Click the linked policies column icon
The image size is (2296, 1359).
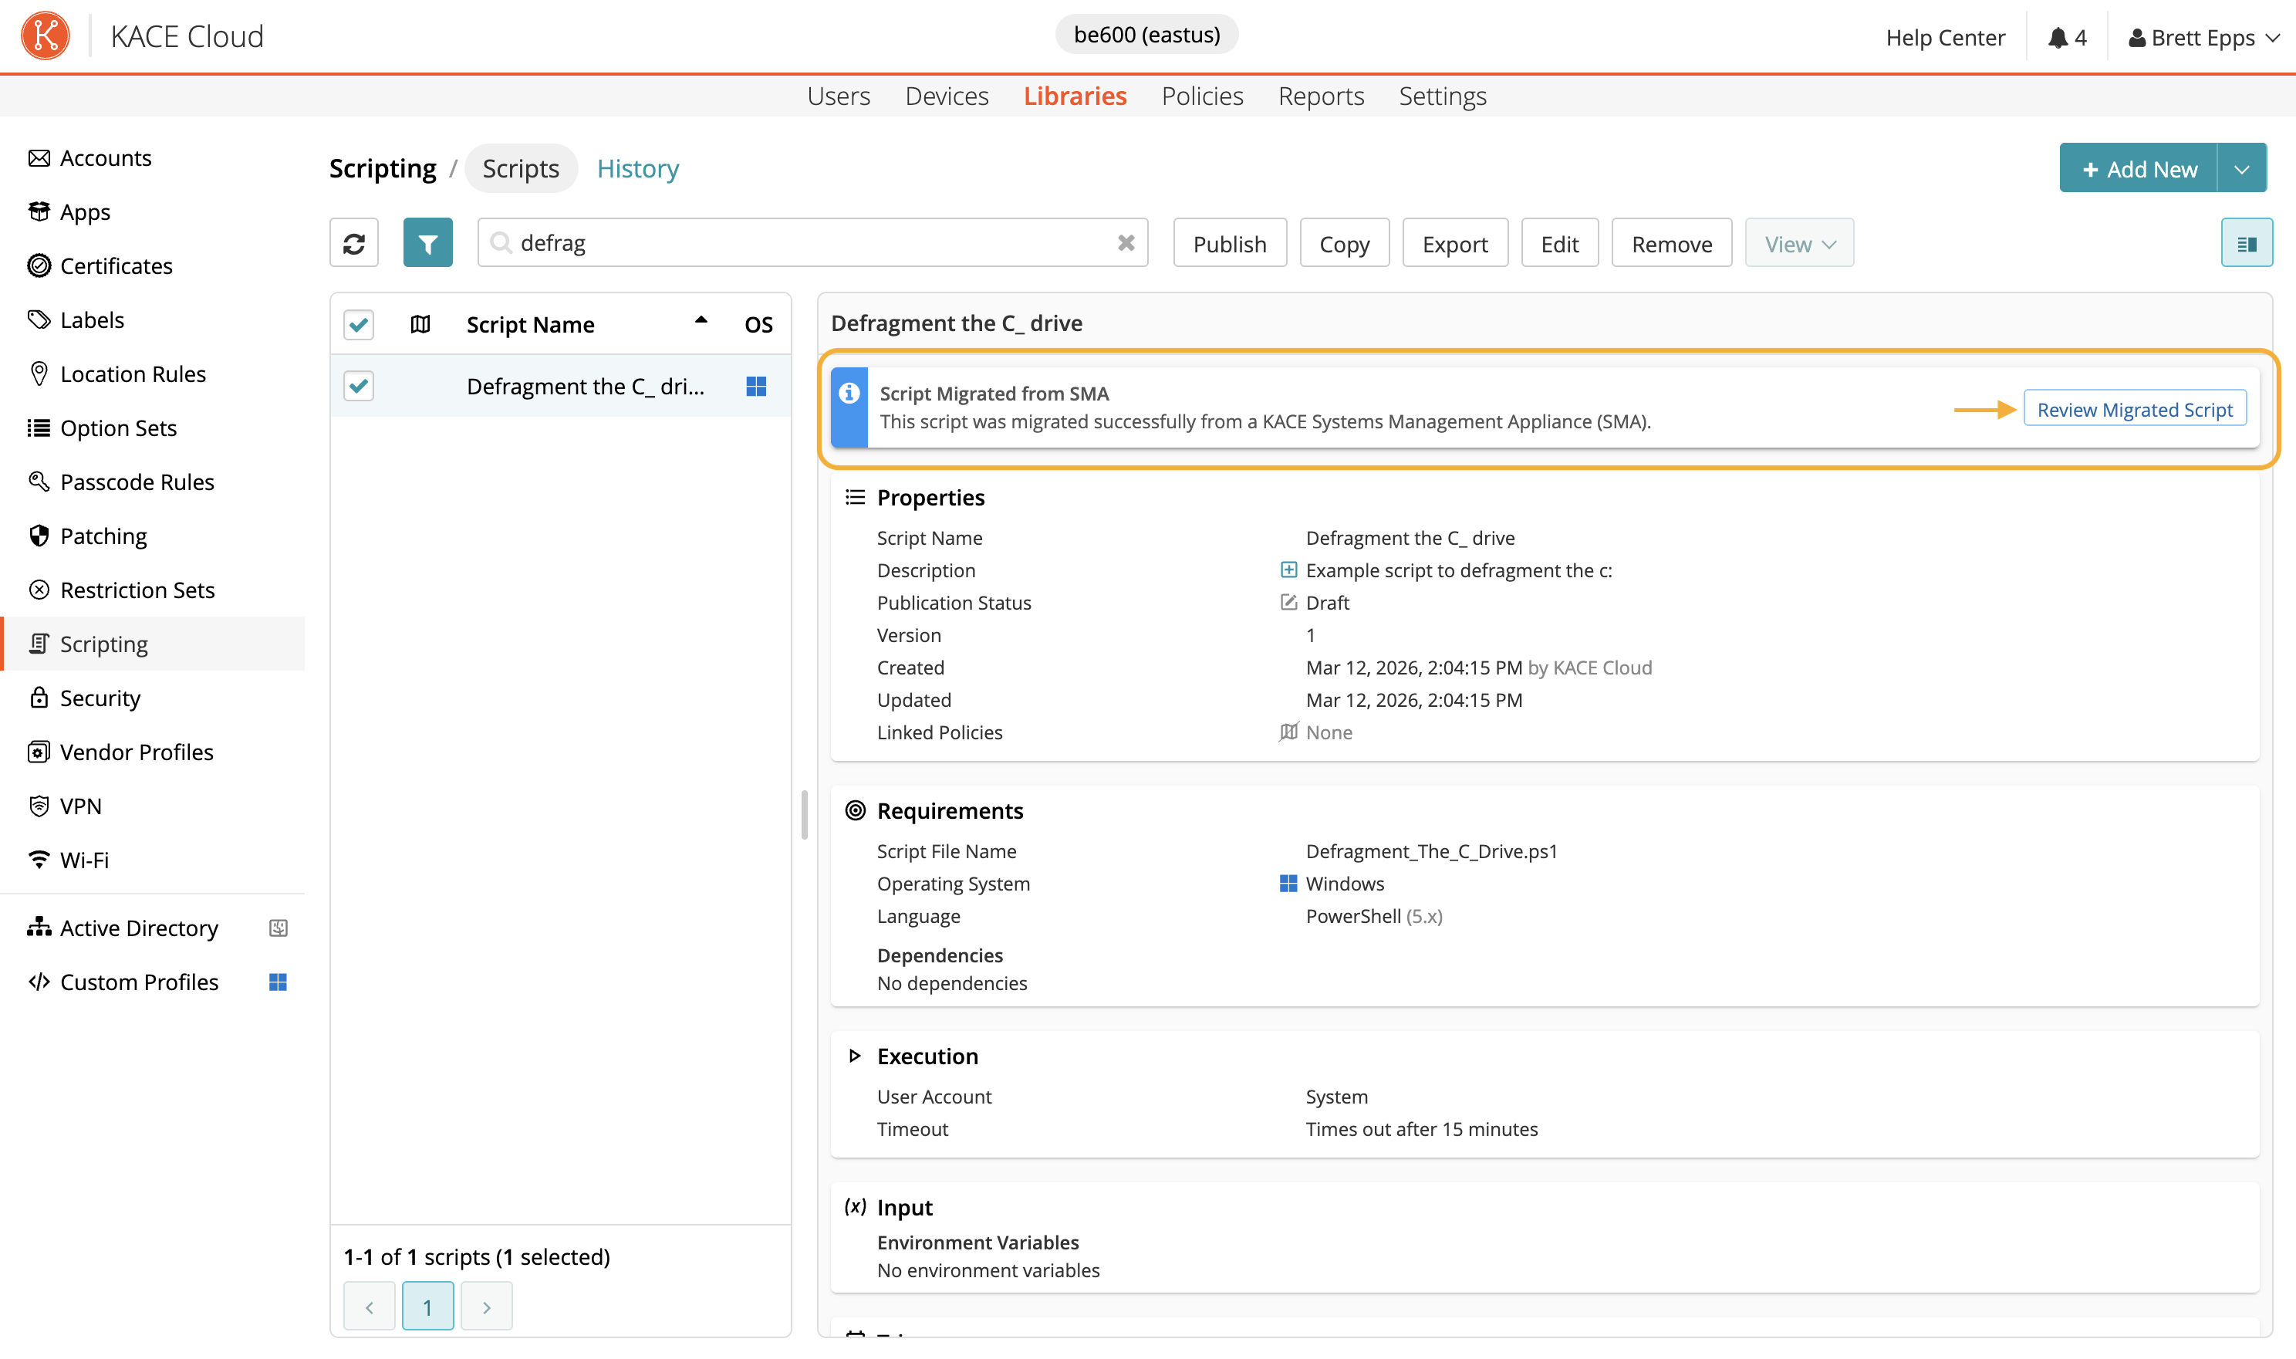pos(420,324)
